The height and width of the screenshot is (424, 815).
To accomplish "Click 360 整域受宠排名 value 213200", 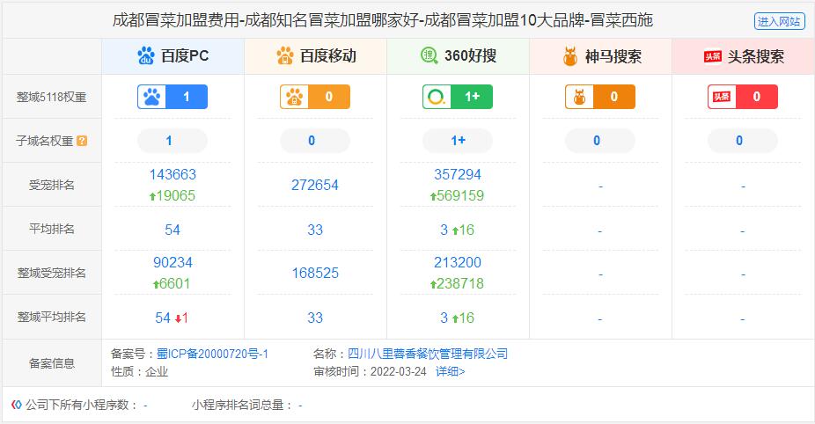I will click(x=458, y=263).
